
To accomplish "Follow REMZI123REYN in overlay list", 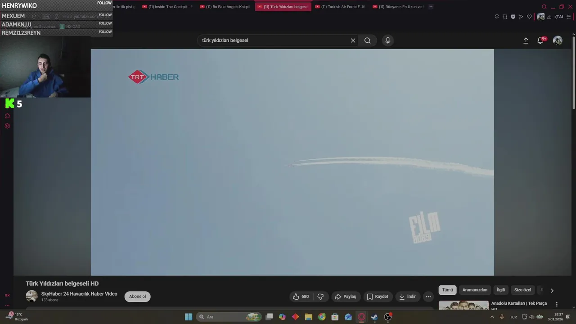I will pos(105,32).
